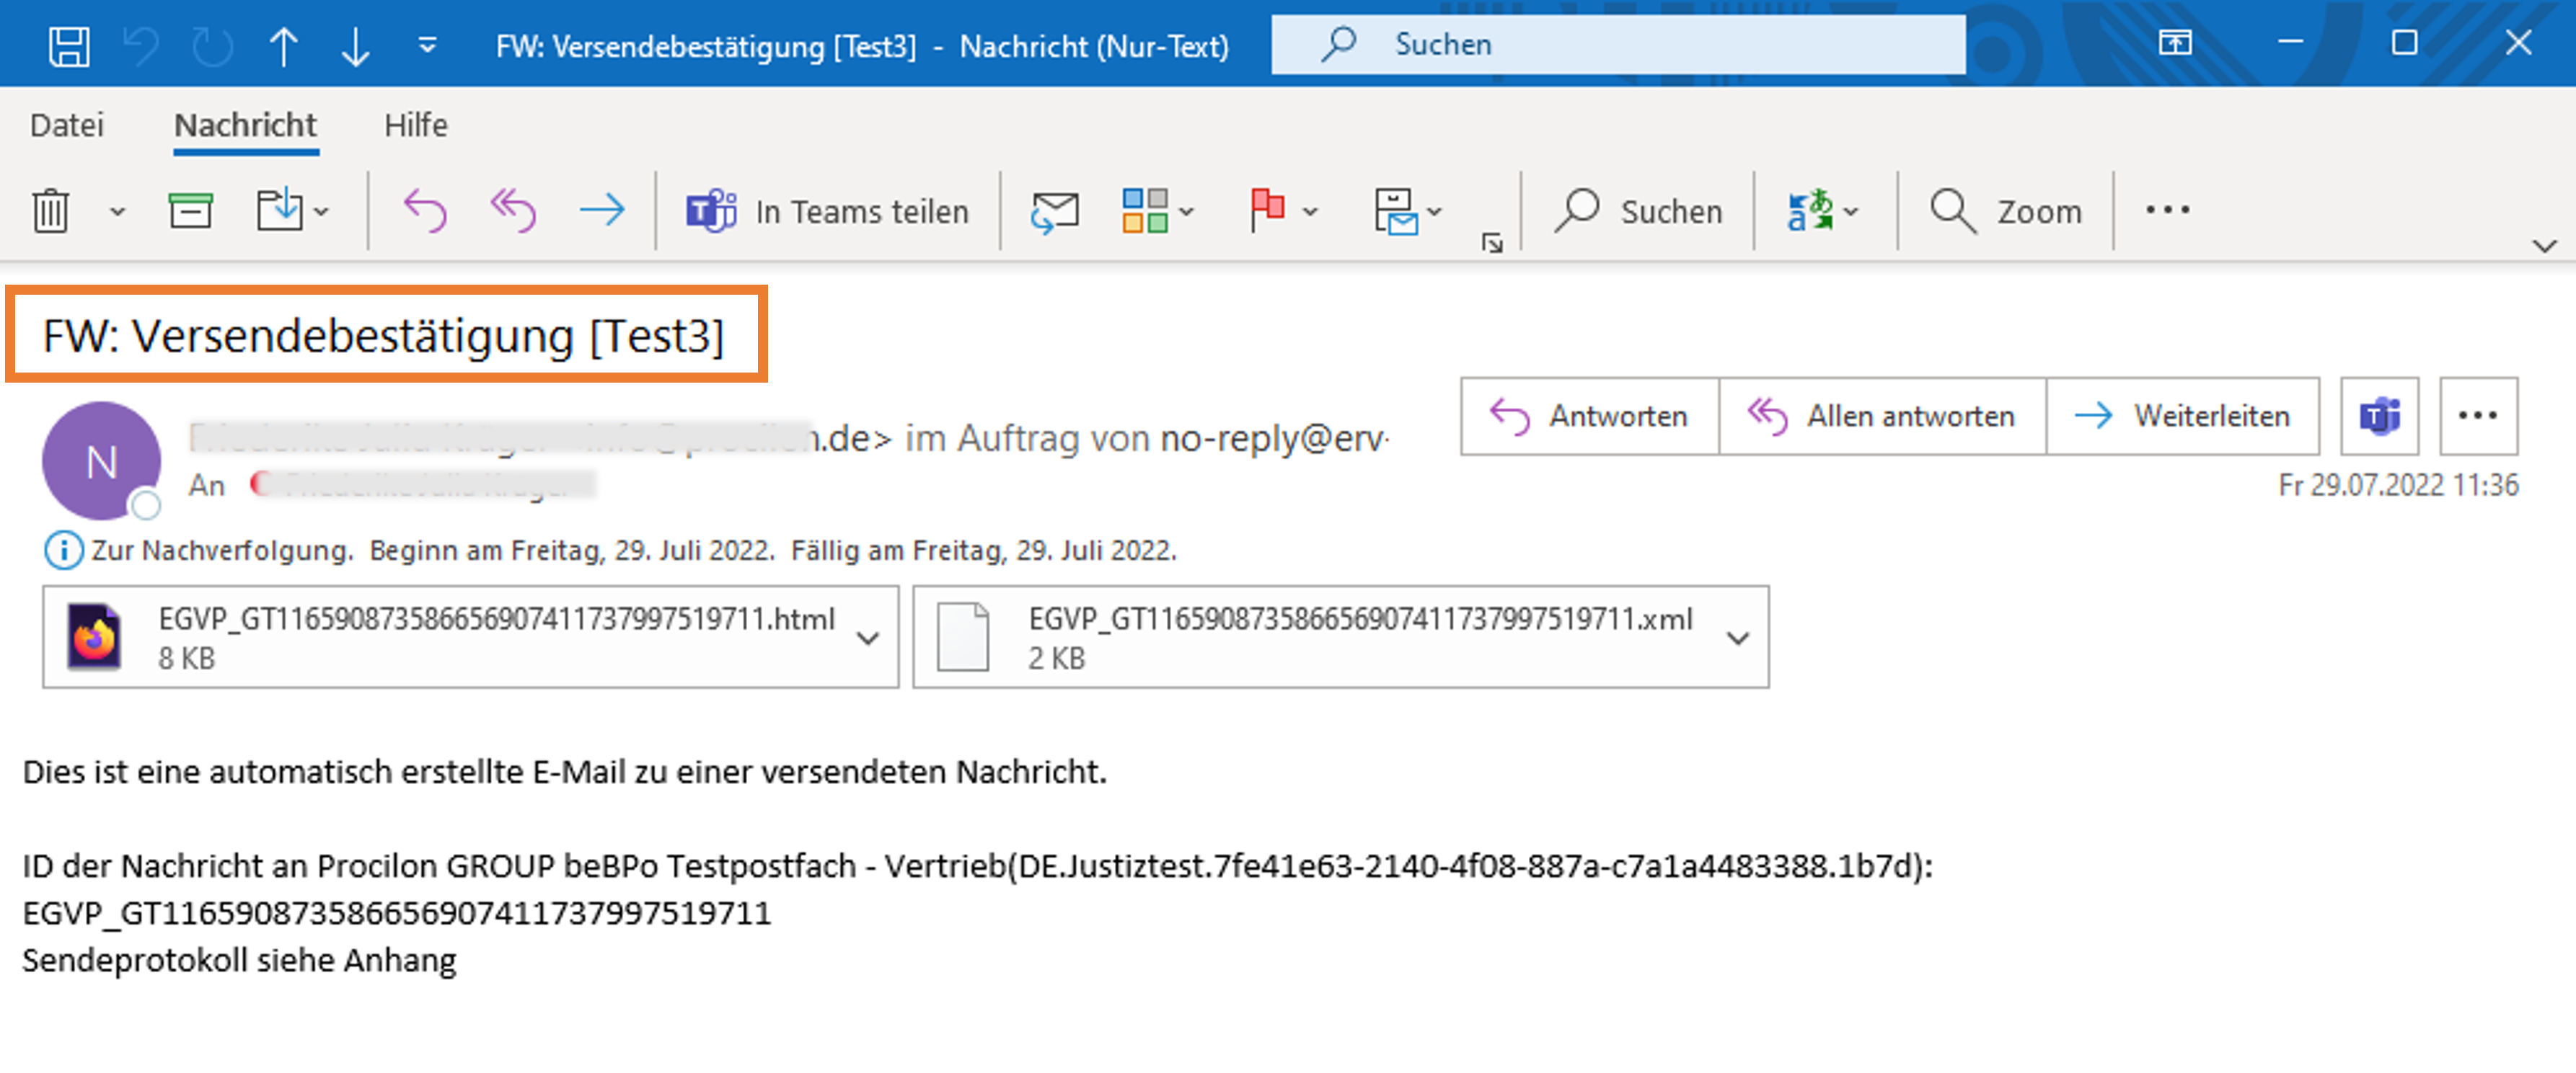Click the Weiterleiten button
2576x1073 pixels.
tap(2182, 416)
